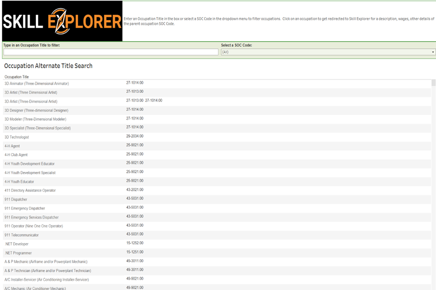436x290 pixels.
Task: Click the 3D Technologist occupation
Action: click(17, 137)
